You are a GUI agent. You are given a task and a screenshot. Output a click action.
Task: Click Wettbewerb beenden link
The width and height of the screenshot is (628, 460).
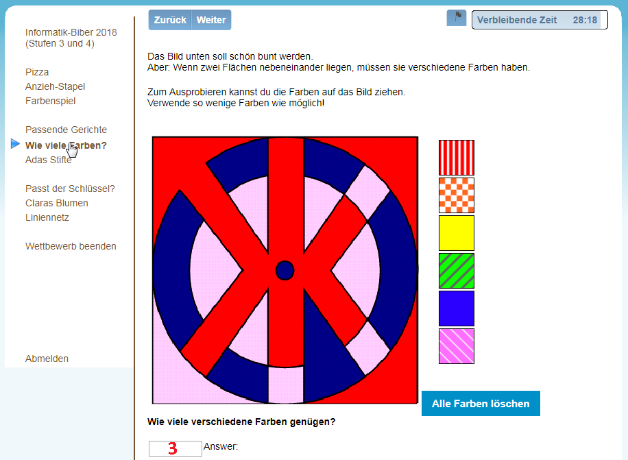click(71, 246)
